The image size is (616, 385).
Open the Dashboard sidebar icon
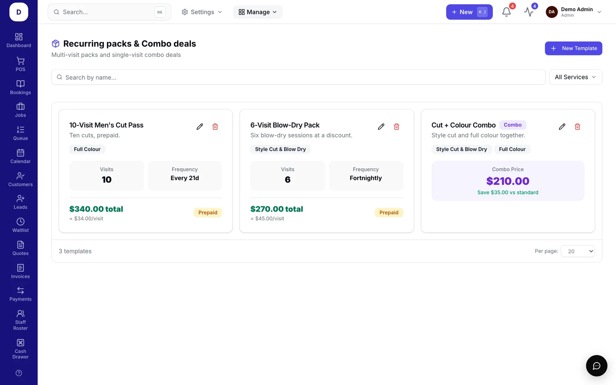(x=19, y=40)
